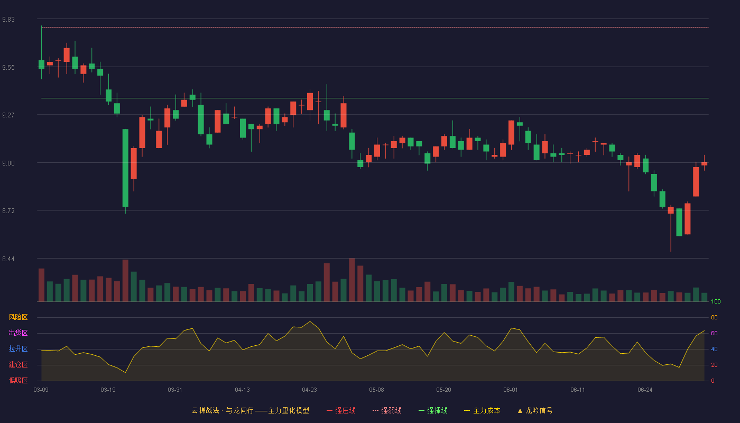
Task: Click the 06-24 date label
Action: pyautogui.click(x=645, y=390)
